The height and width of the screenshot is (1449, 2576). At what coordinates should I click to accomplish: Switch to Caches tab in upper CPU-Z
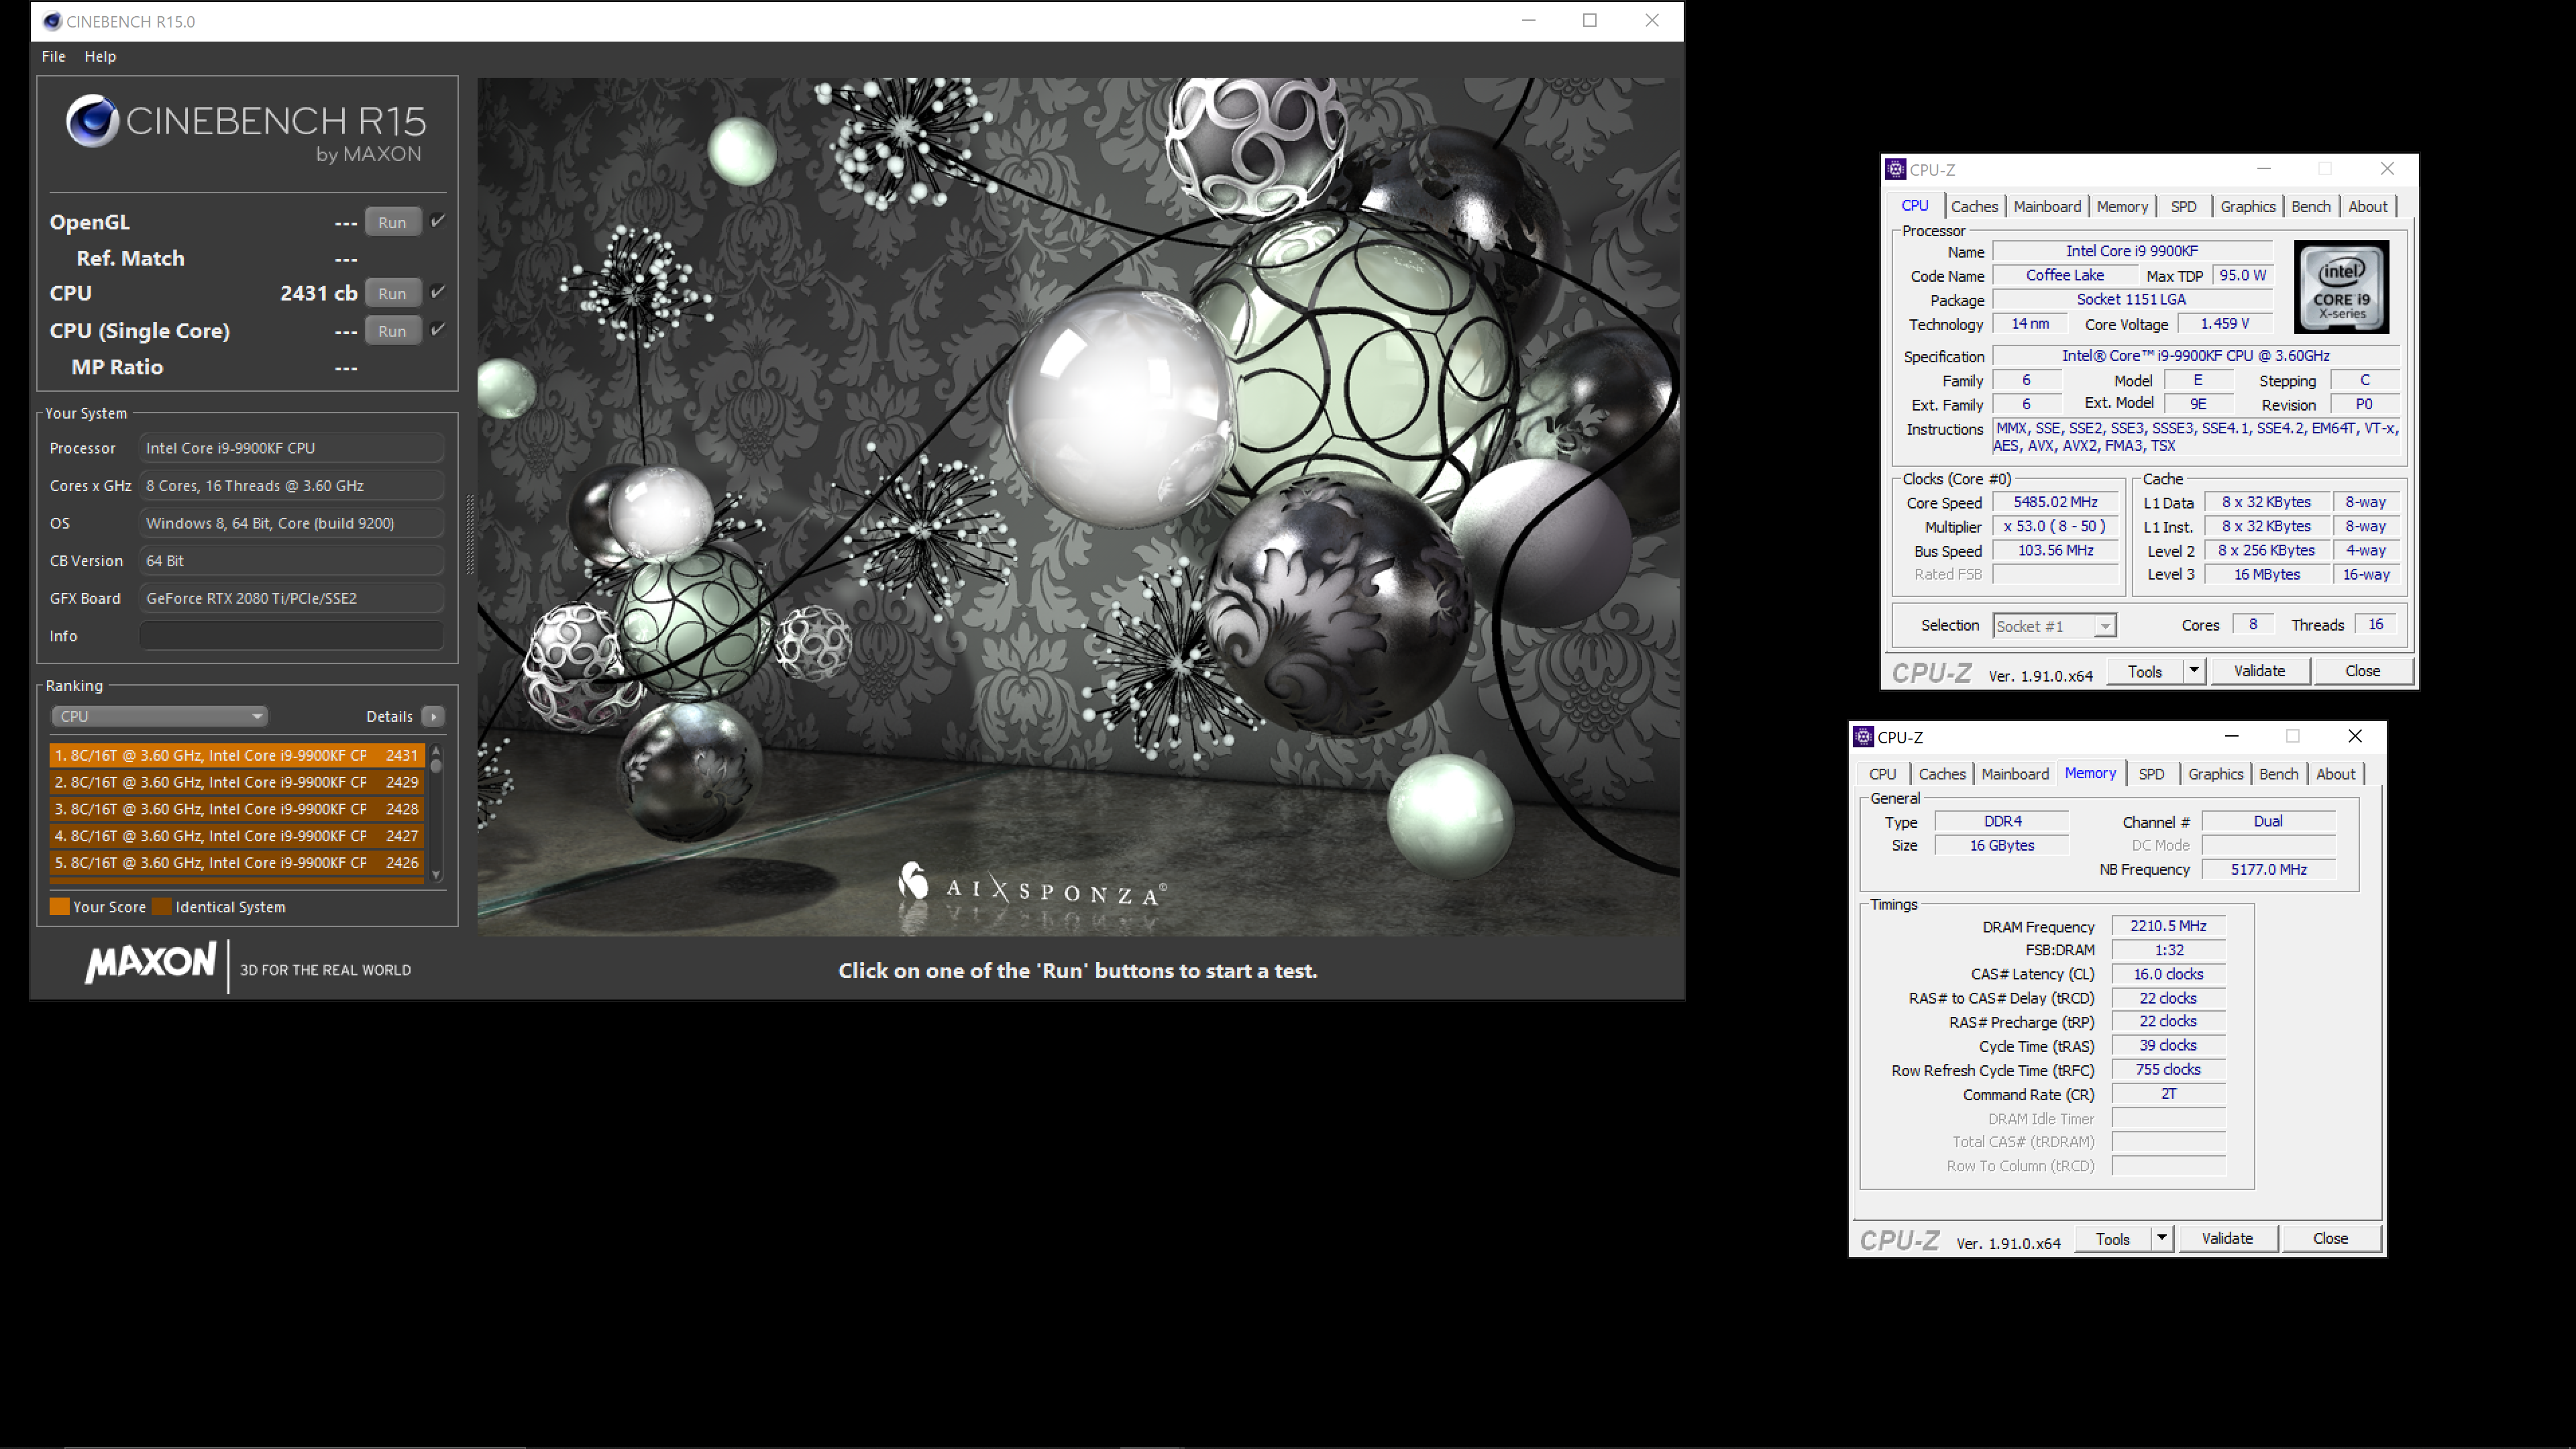(x=1974, y=206)
